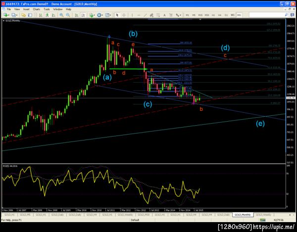Open the Periods clock icon

99,15
